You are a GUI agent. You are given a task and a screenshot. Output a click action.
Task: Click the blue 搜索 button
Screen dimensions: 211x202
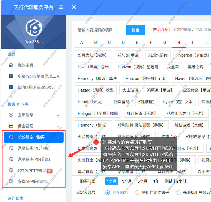135,30
